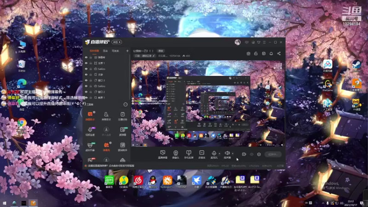
Task: Open the user avatar in title bar
Action: pos(237,42)
